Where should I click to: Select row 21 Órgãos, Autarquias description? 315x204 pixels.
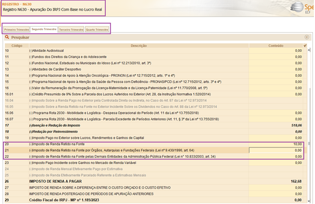pos(112,150)
